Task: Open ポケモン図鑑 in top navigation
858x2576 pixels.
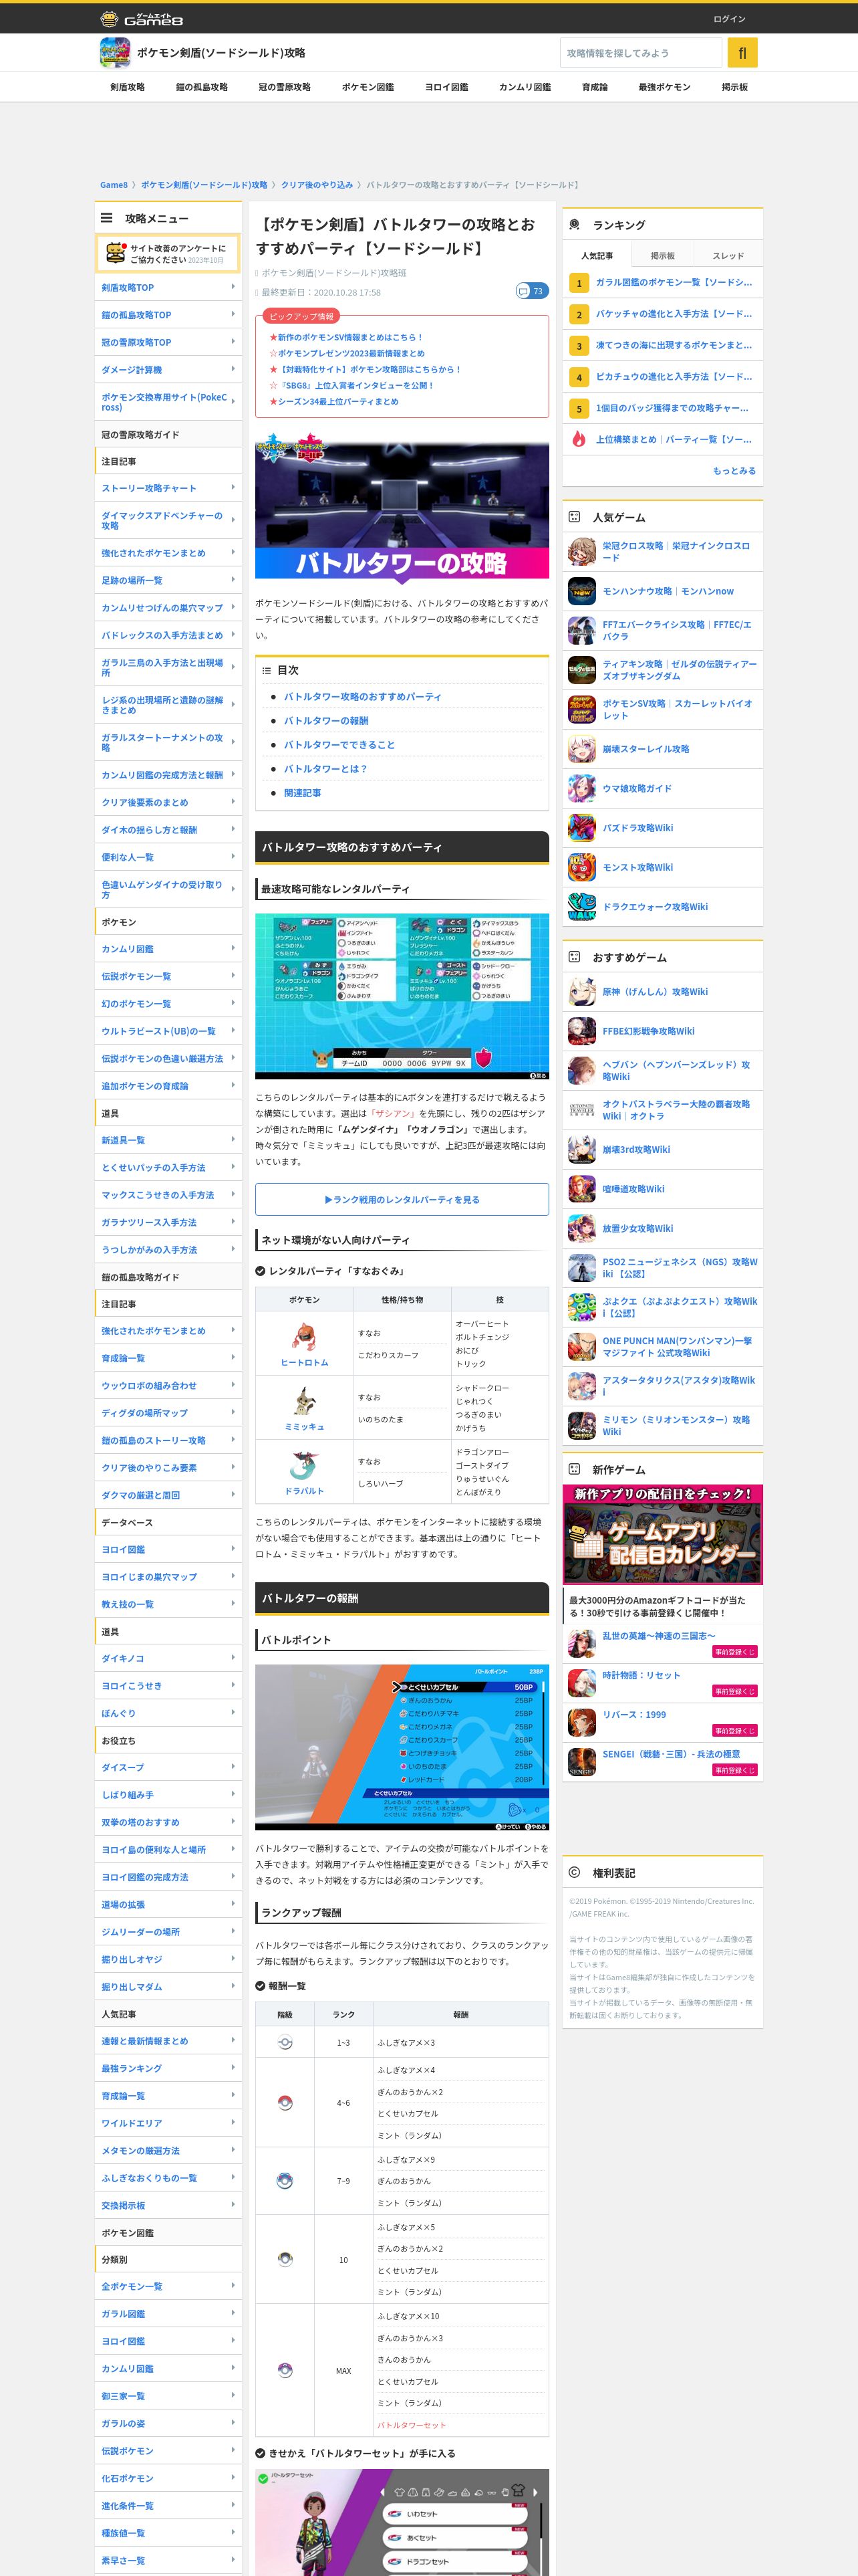Action: pyautogui.click(x=368, y=87)
